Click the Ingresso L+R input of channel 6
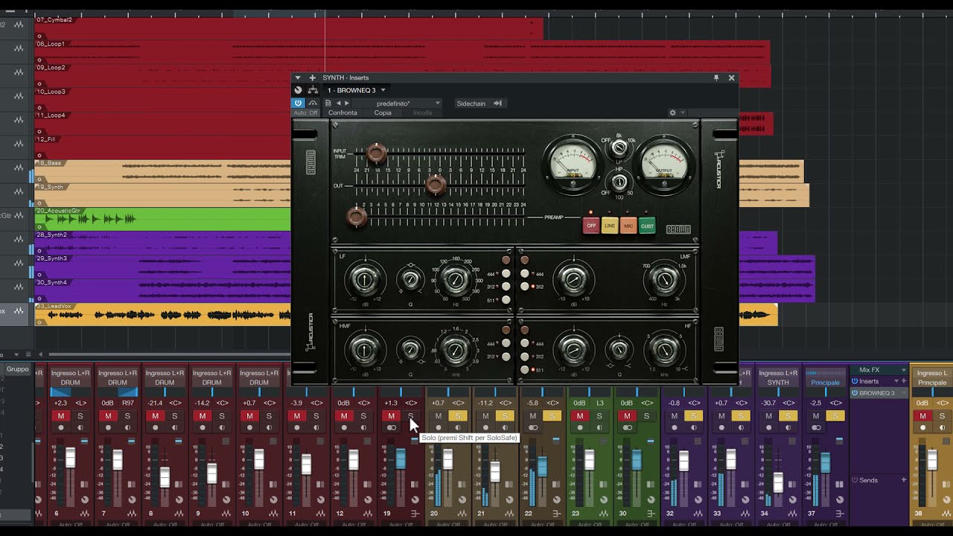953x536 pixels. click(x=70, y=373)
